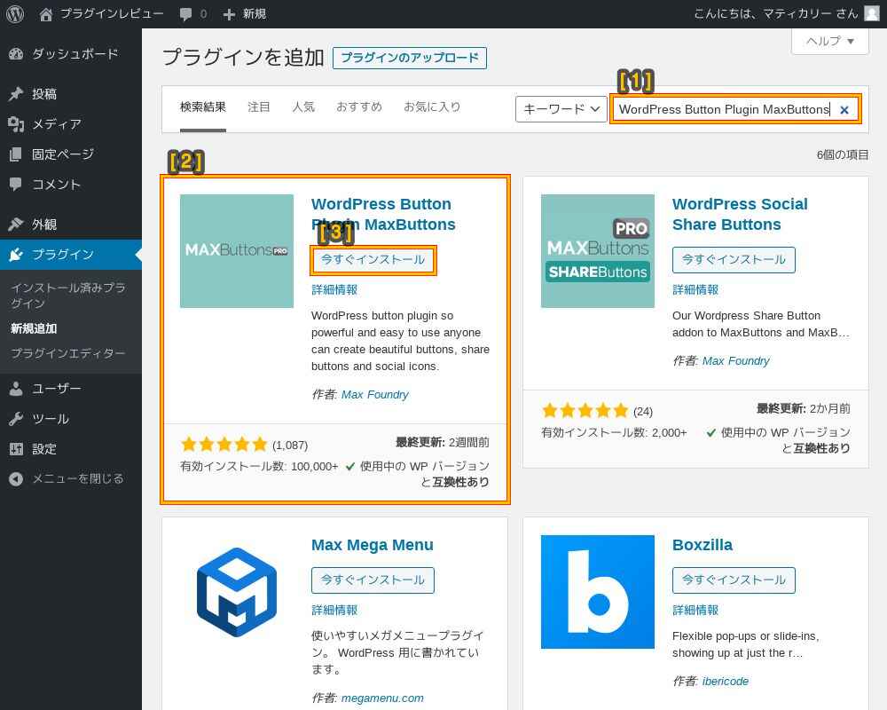Clear the search field with the X icon
Screen dimensions: 887x710
[x=844, y=110]
